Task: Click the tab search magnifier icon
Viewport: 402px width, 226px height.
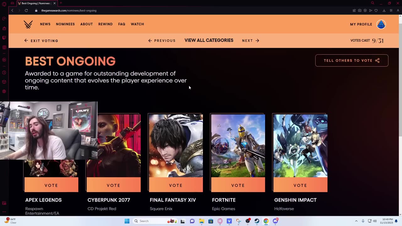Action: [x=372, y=3]
